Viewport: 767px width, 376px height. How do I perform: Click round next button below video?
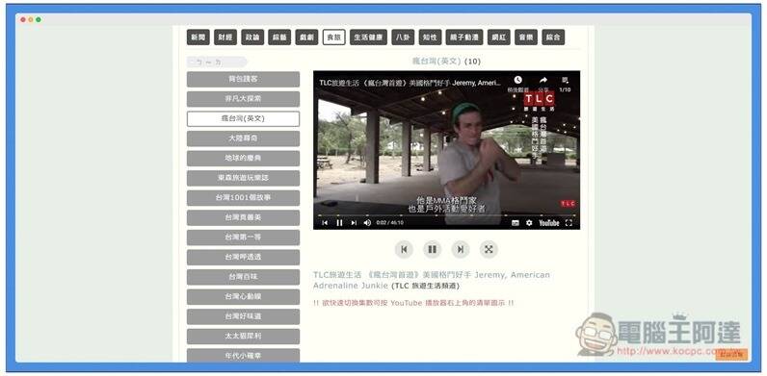[461, 249]
